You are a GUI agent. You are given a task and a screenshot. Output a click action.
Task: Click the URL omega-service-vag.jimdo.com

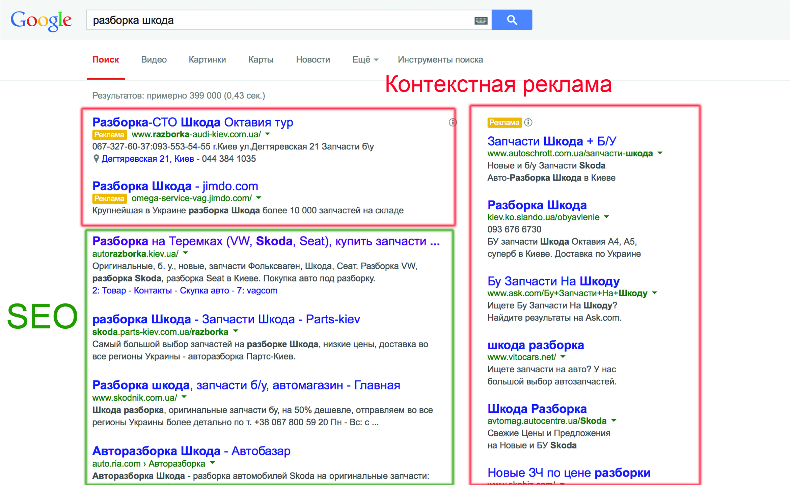tap(192, 198)
